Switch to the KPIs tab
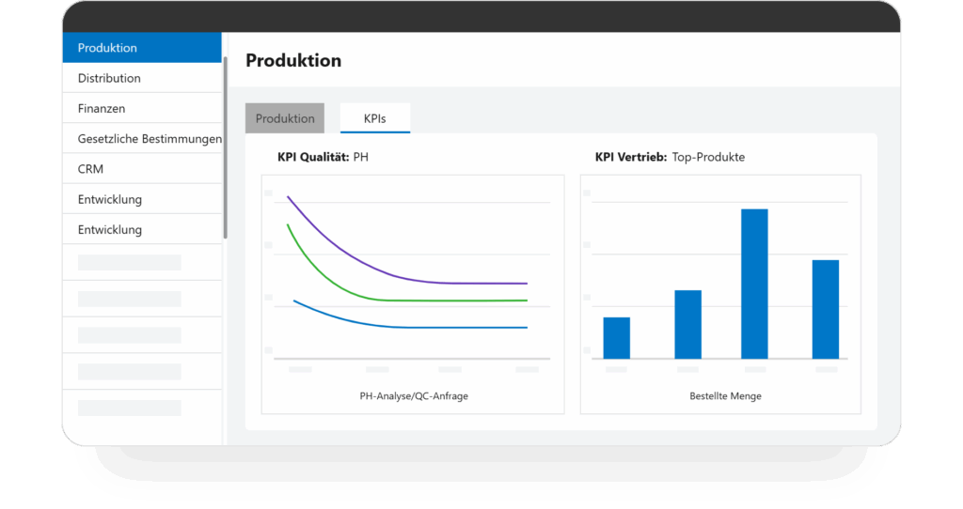 pyautogui.click(x=374, y=118)
